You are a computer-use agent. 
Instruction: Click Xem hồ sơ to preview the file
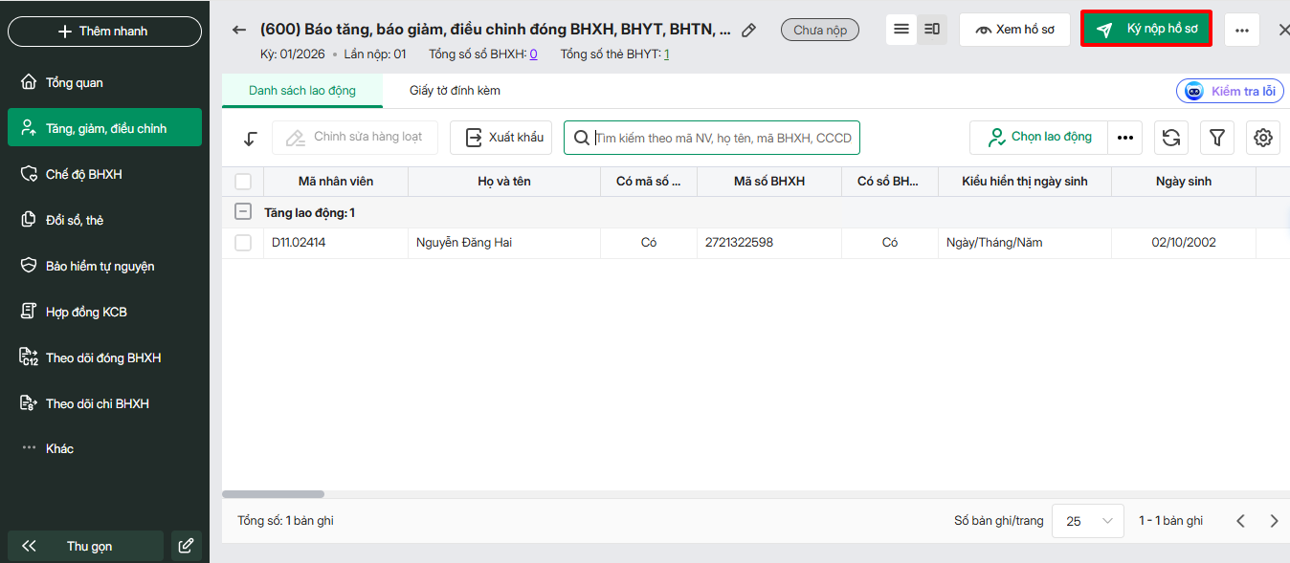[1014, 30]
